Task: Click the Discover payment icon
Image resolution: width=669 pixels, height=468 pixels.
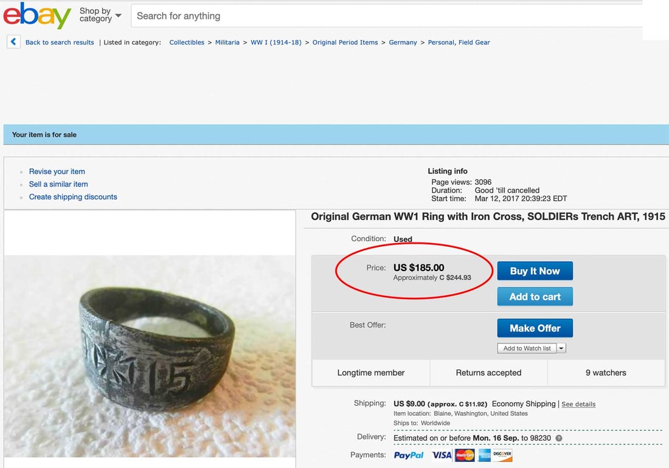Action: [x=502, y=455]
